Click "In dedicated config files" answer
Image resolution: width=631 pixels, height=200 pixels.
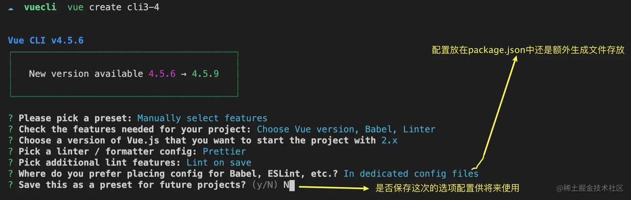point(411,174)
